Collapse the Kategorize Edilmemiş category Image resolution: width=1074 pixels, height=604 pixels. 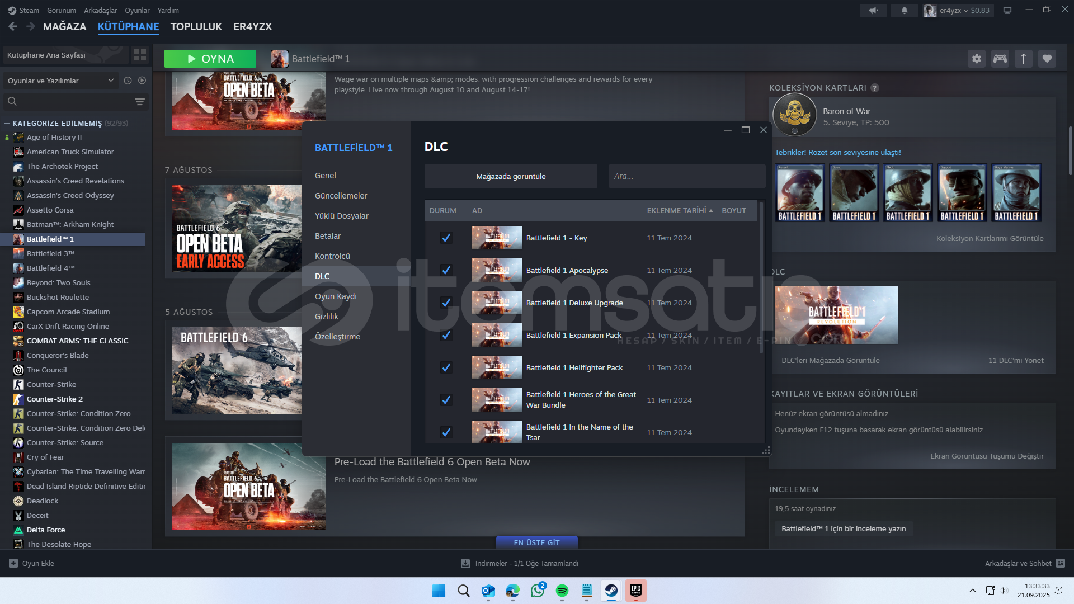click(7, 123)
